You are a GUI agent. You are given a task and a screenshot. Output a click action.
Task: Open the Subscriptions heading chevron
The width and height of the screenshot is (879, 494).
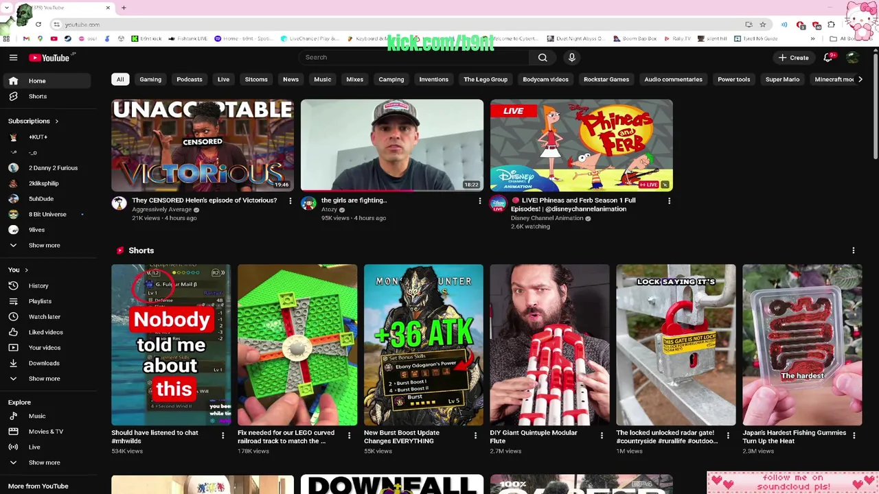pos(56,121)
